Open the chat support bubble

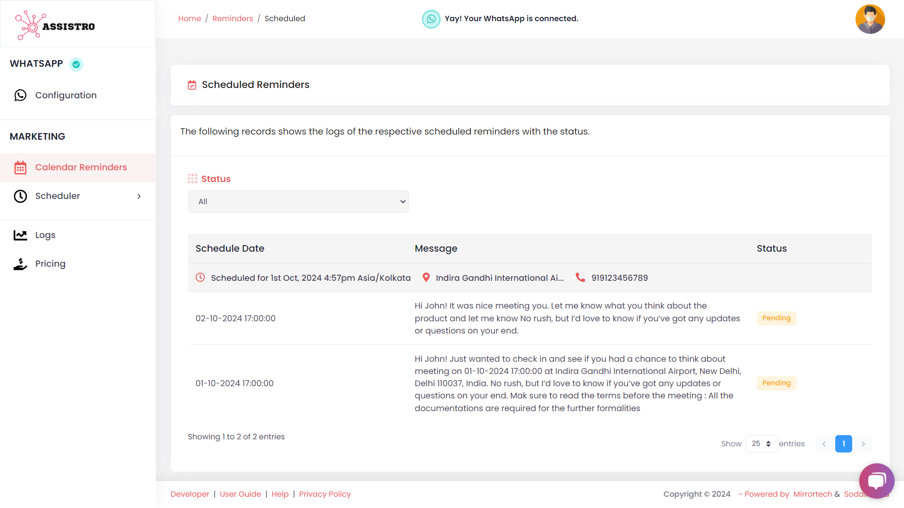876,481
